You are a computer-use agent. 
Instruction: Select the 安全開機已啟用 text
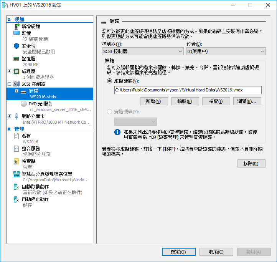tap(39, 52)
